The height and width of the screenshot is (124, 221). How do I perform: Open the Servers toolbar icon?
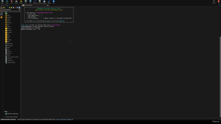[x=7, y=2]
